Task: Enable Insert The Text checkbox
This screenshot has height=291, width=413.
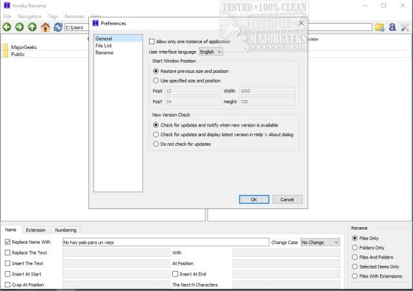Action: [8, 263]
